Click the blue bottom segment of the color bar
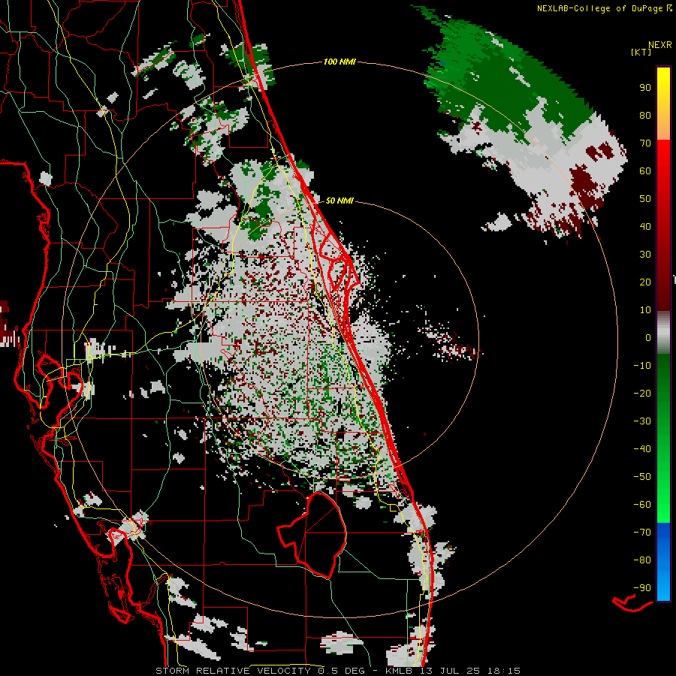676x676 pixels. 663,562
